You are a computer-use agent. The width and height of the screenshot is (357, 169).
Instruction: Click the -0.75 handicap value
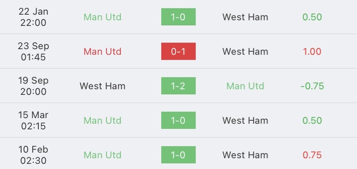pyautogui.click(x=312, y=86)
